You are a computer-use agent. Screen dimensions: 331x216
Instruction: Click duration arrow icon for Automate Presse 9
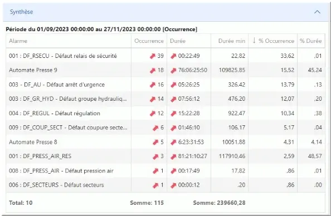point(173,70)
